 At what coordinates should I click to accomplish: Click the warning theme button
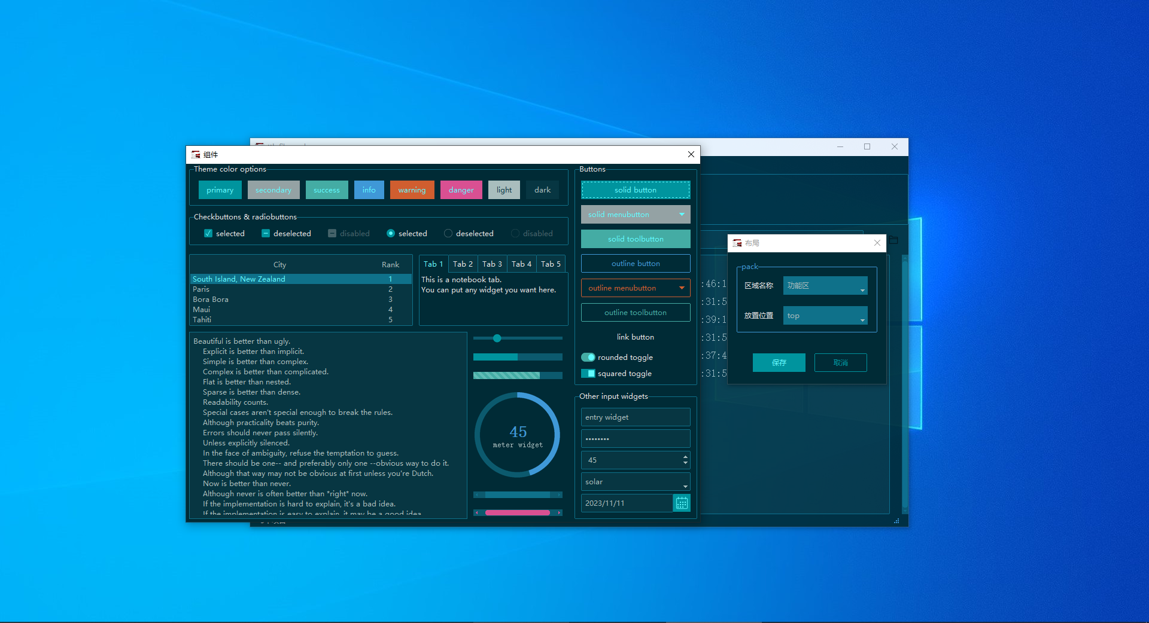(x=412, y=190)
